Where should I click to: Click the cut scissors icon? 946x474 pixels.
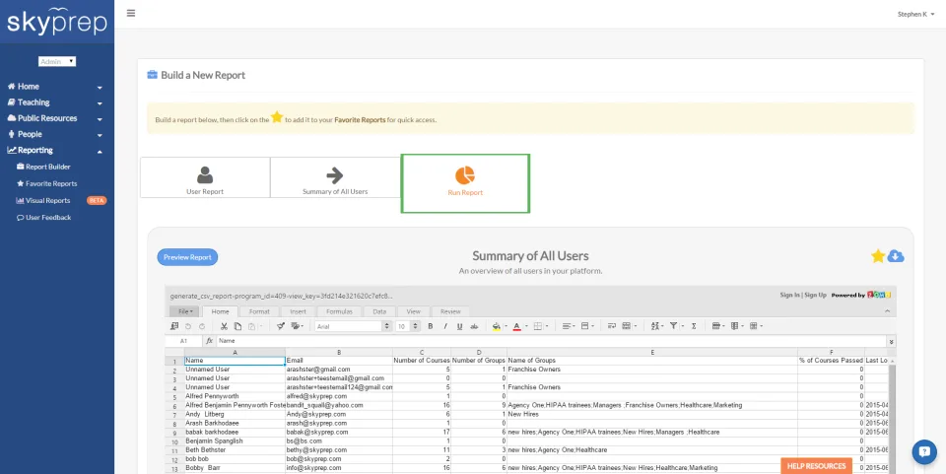[224, 326]
